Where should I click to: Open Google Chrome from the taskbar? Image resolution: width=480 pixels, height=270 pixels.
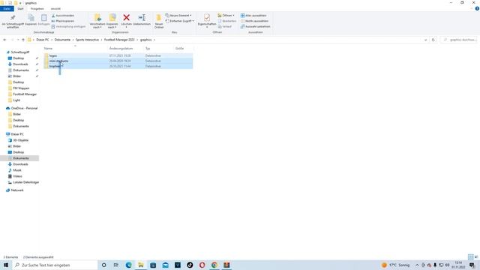tap(214, 265)
